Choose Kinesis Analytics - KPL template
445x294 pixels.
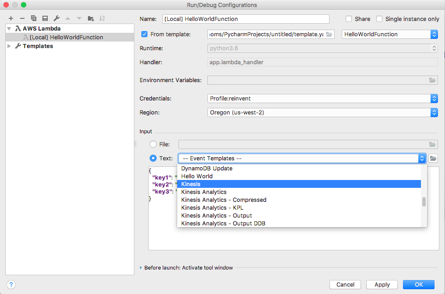coord(299,208)
